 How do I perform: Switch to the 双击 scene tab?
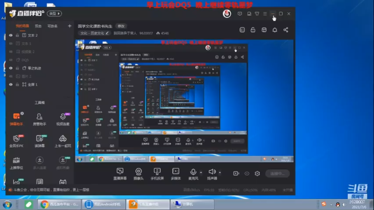pyautogui.click(x=38, y=26)
